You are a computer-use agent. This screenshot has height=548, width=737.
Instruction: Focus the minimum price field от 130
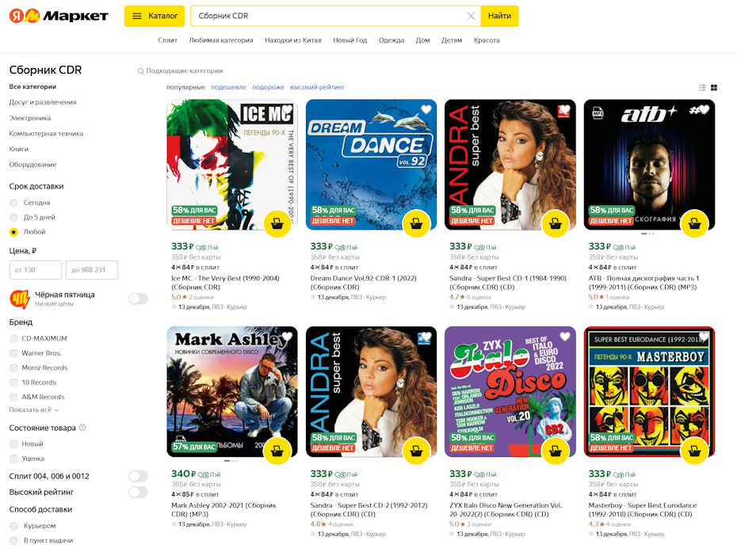tap(35, 270)
